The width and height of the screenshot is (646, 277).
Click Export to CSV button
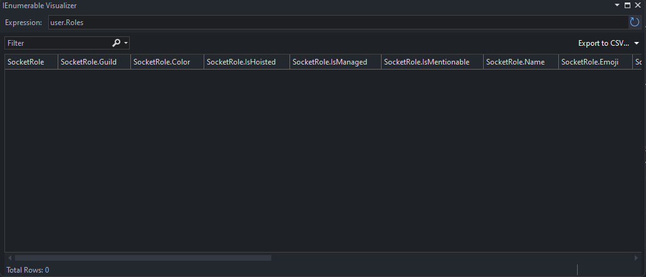click(603, 43)
